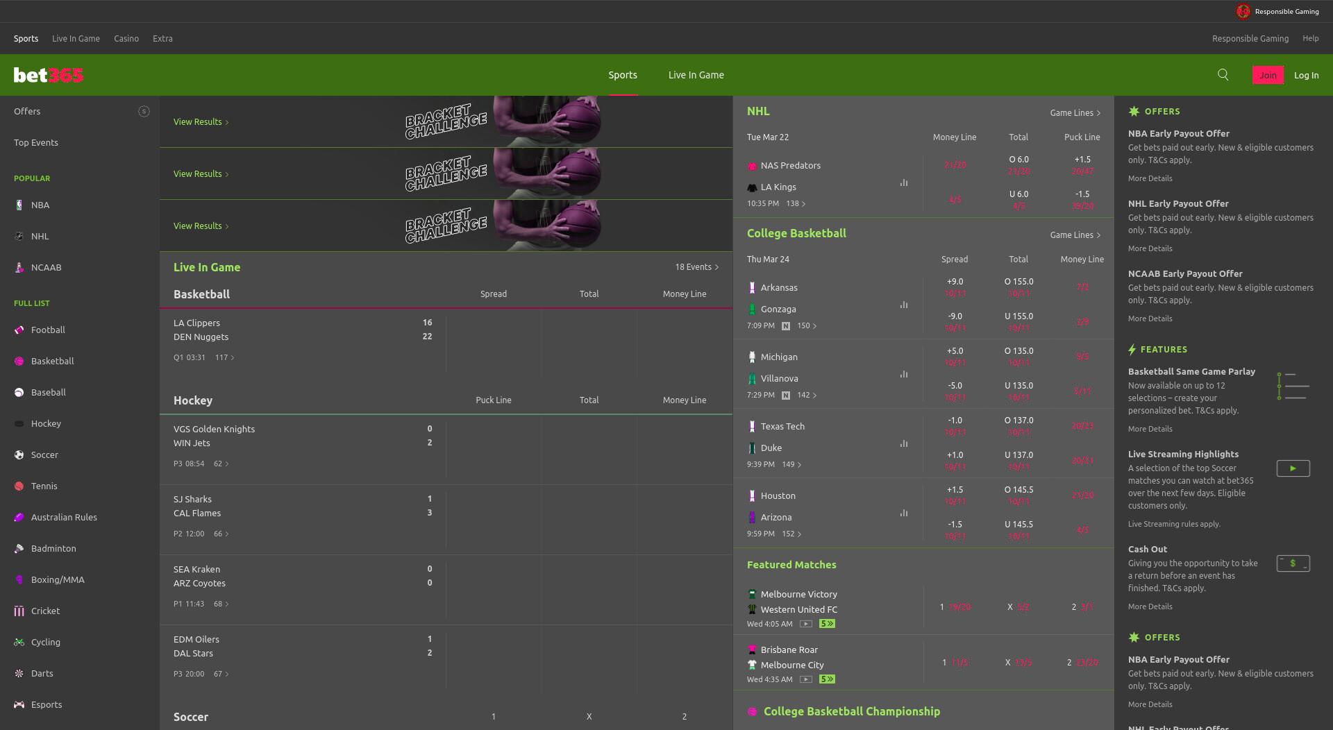
Task: Click the Baseball sidebar icon
Action: [x=19, y=393]
